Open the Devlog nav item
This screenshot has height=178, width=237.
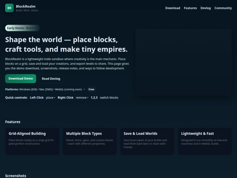205,8
